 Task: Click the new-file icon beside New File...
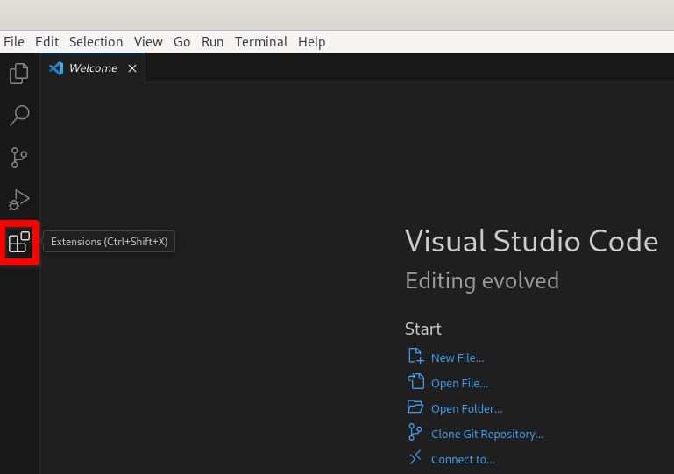click(x=415, y=357)
